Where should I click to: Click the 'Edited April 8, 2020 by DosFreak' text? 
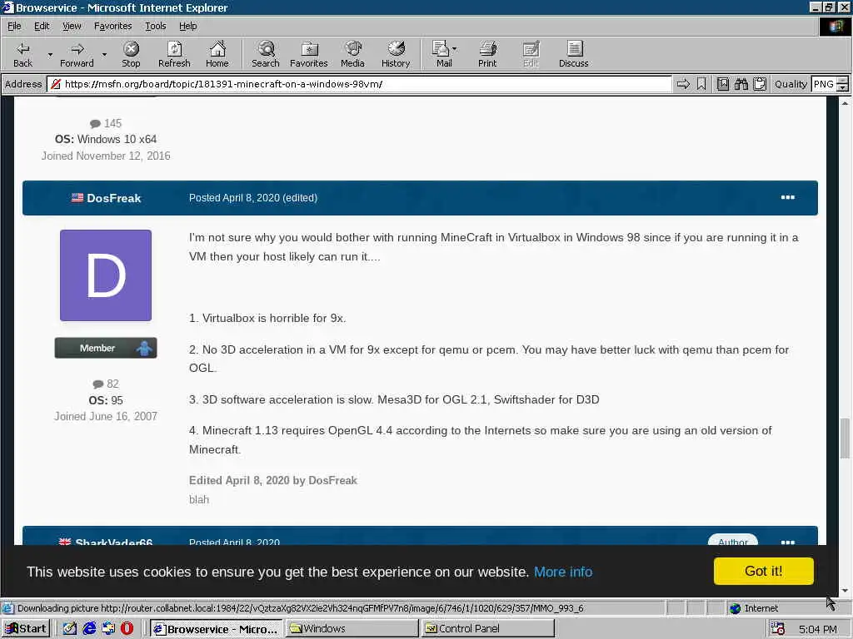[x=273, y=480]
